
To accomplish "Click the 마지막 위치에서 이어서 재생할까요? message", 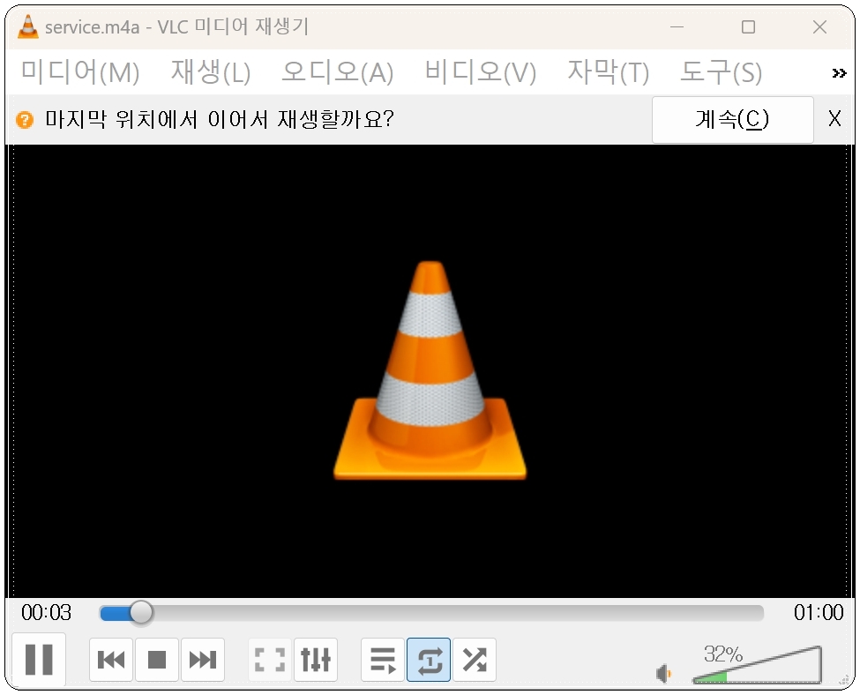I will tap(220, 119).
